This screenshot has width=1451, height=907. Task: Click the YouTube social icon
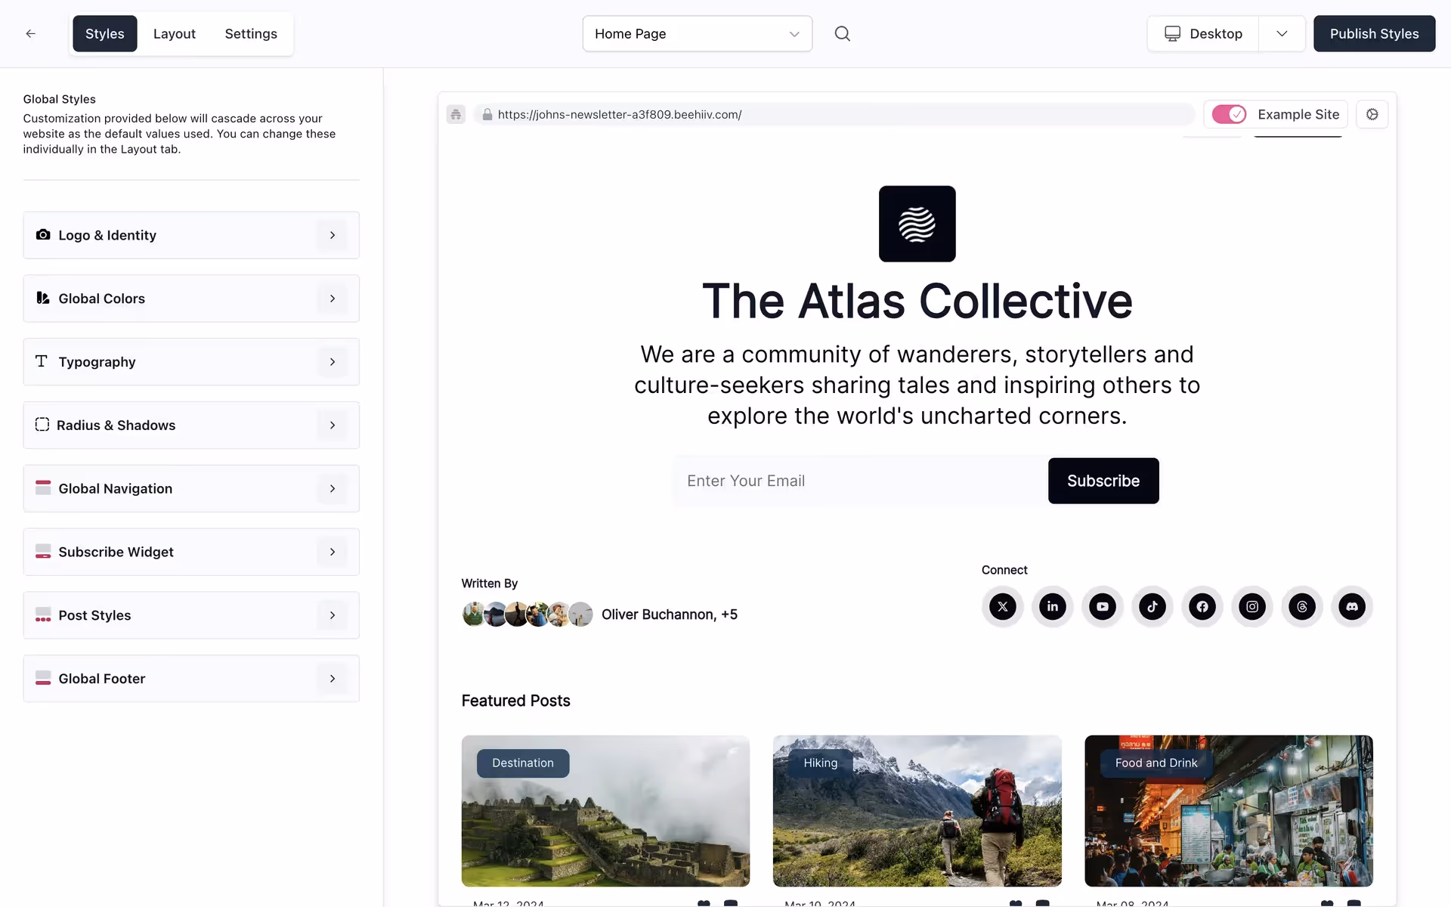(x=1102, y=606)
